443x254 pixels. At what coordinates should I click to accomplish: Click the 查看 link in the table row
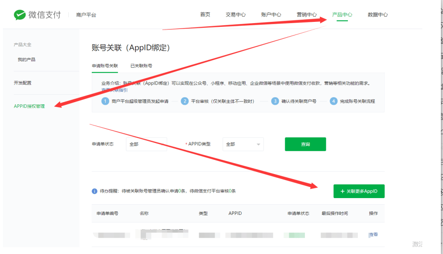click(x=373, y=235)
